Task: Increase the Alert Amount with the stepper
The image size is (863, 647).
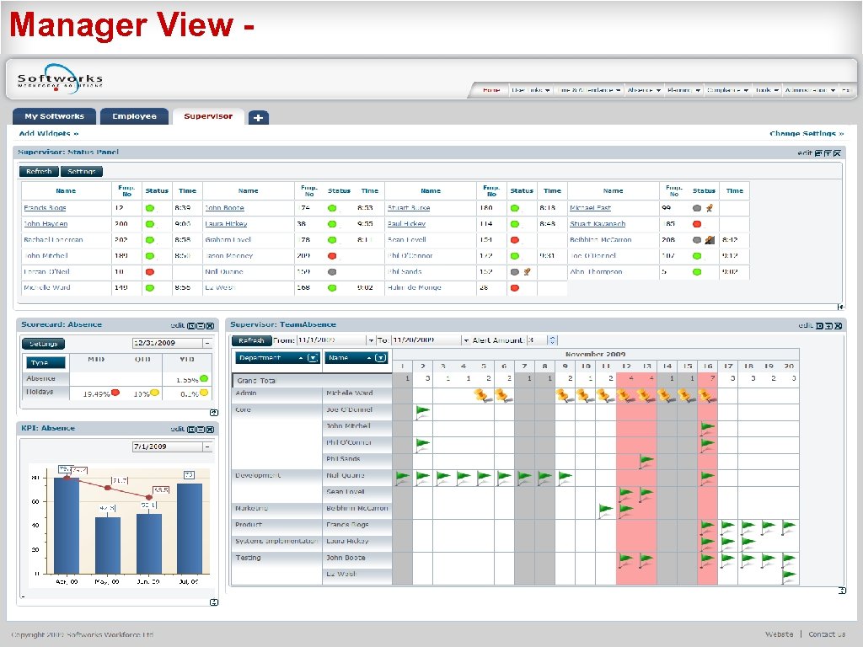Action: pos(551,339)
